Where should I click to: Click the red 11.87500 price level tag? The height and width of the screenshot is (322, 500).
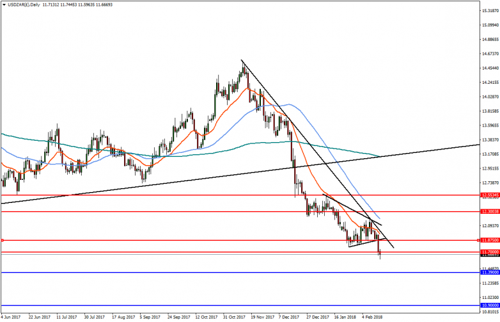tap(490, 240)
